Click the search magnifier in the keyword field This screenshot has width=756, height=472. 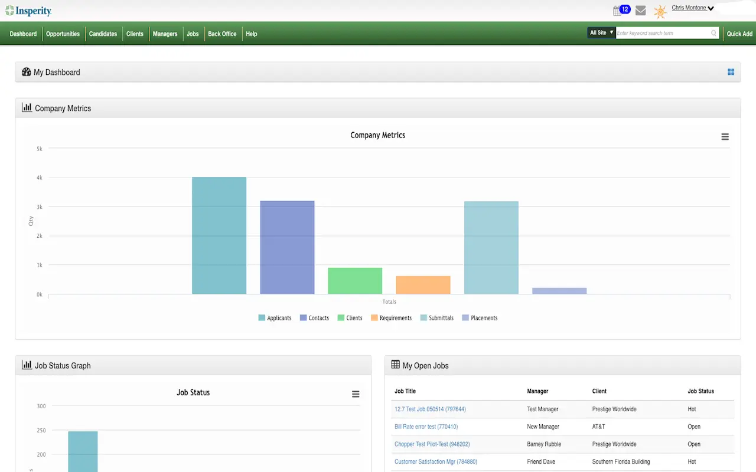[713, 33]
